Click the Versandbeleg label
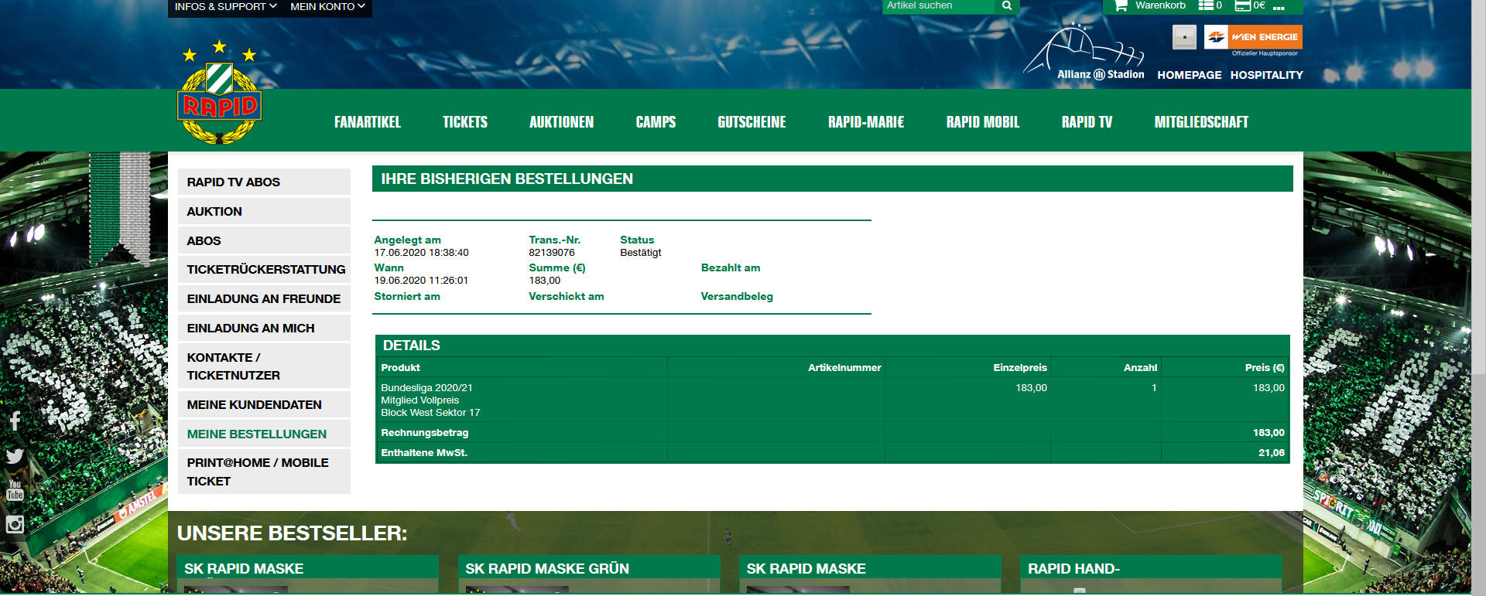1486x596 pixels. 737,296
